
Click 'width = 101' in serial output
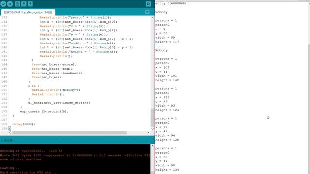(x=166, y=76)
